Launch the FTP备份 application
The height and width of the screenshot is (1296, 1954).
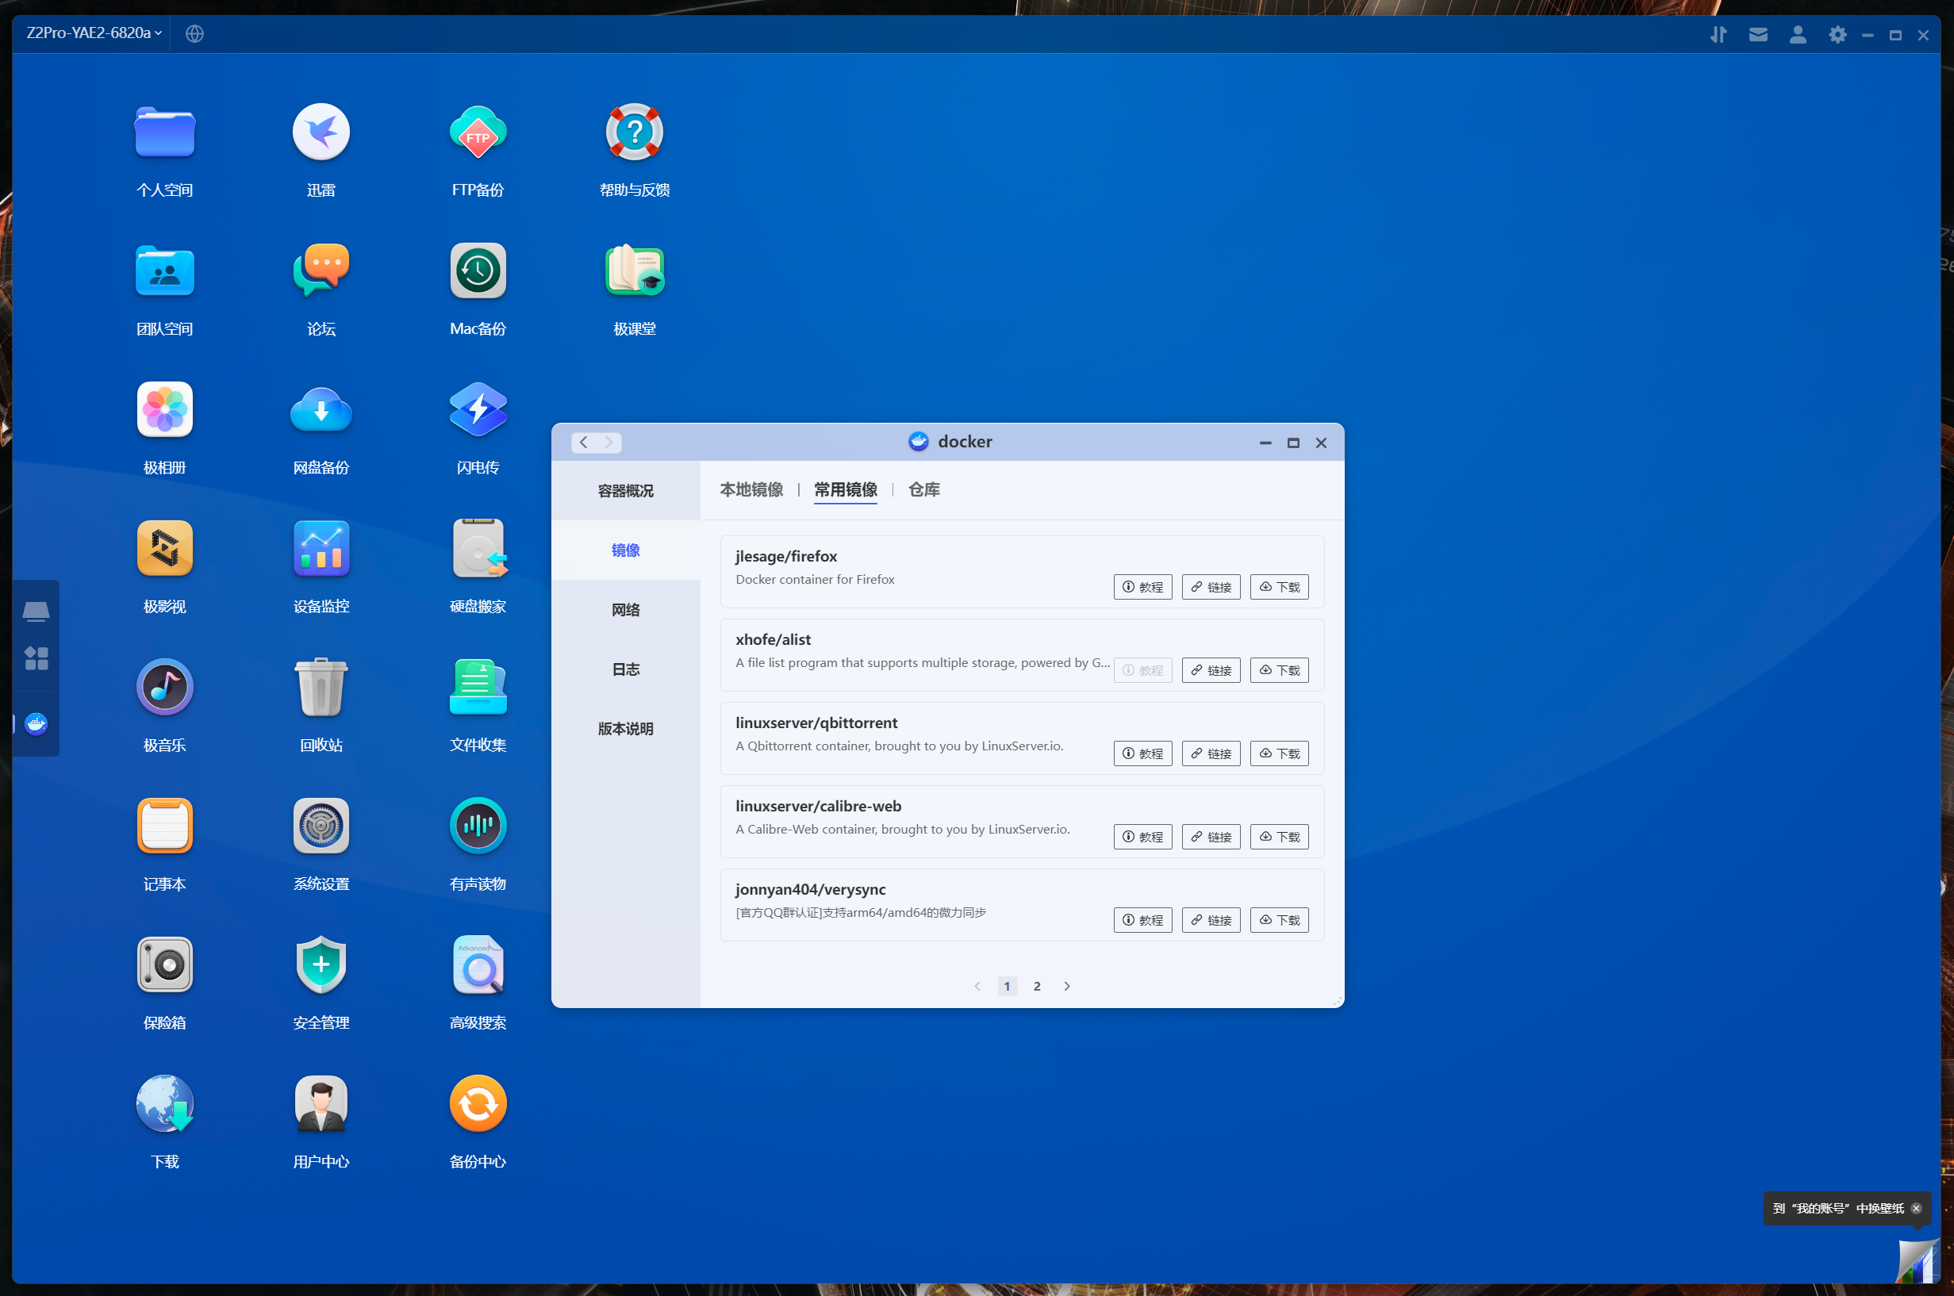pyautogui.click(x=478, y=132)
